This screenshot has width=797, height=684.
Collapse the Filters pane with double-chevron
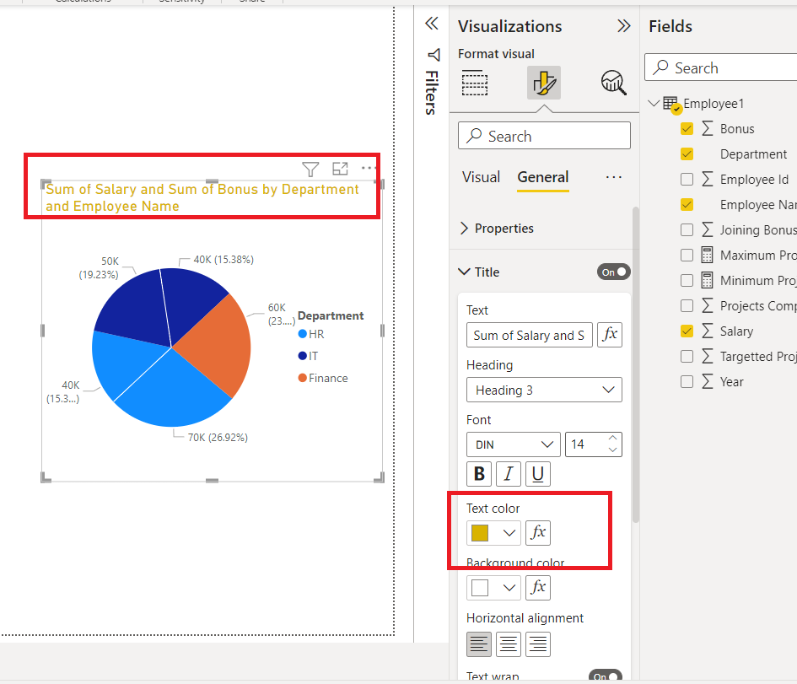pos(432,24)
